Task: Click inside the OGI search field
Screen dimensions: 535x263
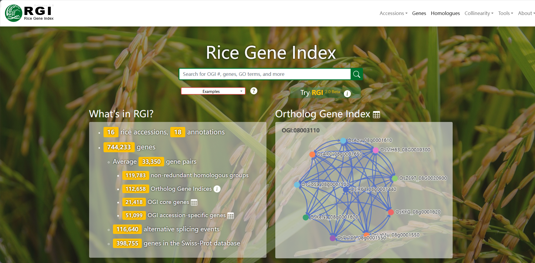Action: click(265, 74)
